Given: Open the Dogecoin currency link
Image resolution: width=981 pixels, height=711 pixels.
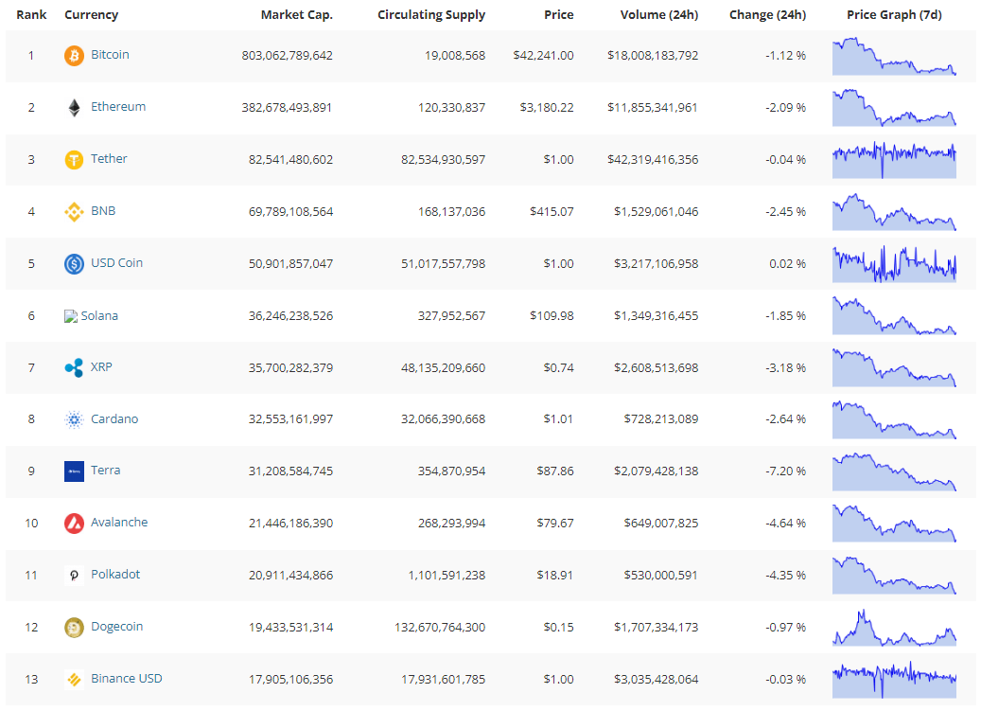Looking at the screenshot, I should click(x=117, y=626).
